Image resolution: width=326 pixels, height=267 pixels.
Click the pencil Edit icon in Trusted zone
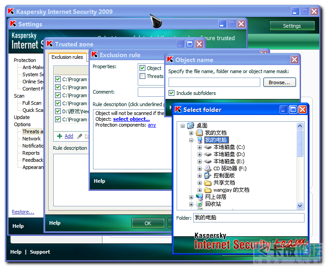click(80, 136)
